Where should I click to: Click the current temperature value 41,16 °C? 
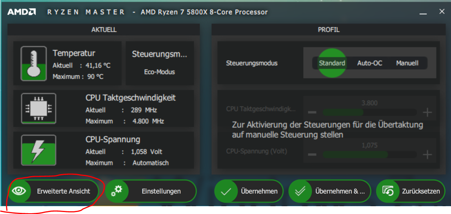tap(98, 66)
